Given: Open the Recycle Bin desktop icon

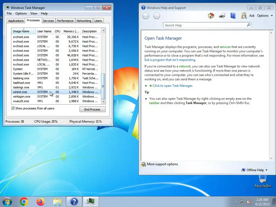Looking at the screenshot, I should click(x=263, y=181).
